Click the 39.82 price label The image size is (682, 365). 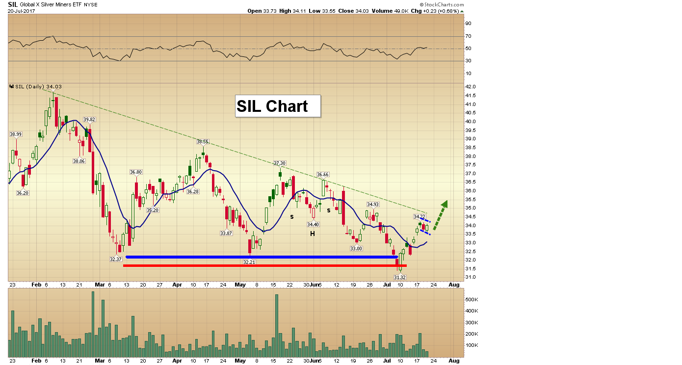coord(89,120)
